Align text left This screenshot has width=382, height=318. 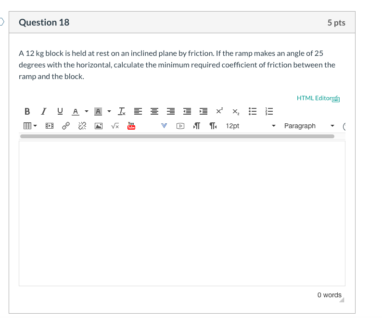point(138,111)
